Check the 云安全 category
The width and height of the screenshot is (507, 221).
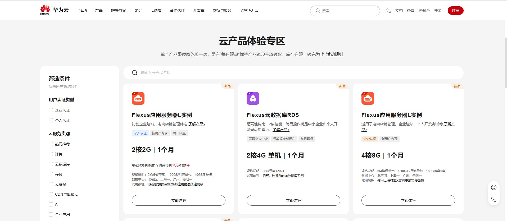click(x=51, y=184)
